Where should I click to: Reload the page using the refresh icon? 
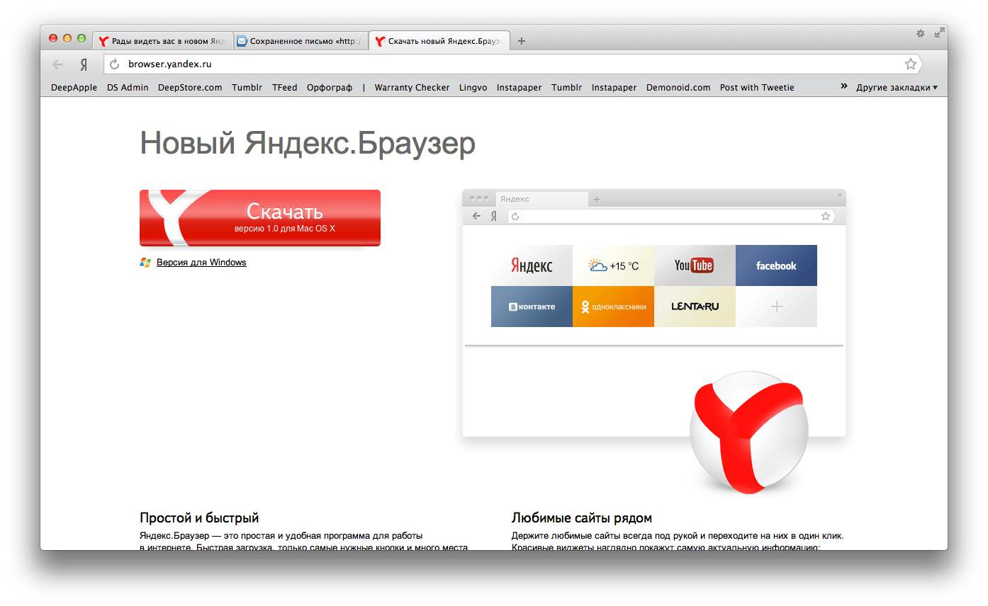coord(113,64)
